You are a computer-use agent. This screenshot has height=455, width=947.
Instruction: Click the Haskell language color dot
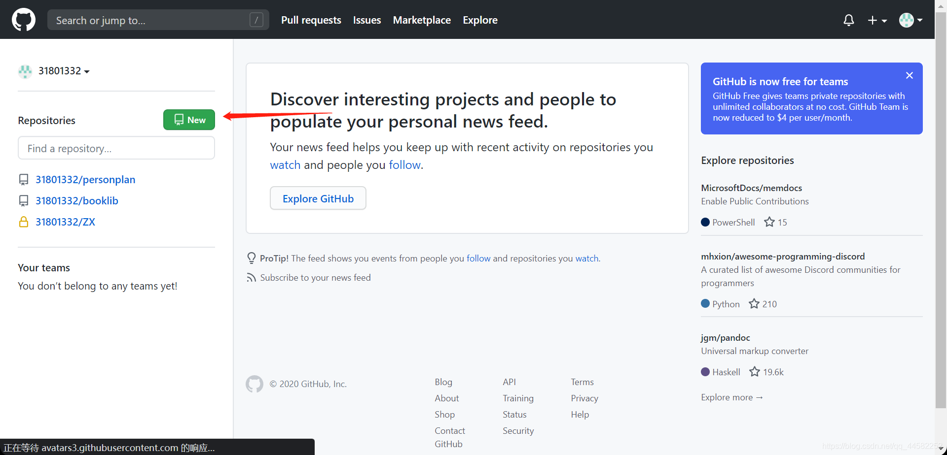pyautogui.click(x=705, y=372)
